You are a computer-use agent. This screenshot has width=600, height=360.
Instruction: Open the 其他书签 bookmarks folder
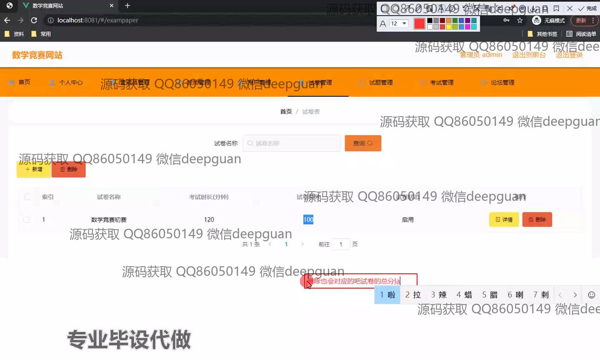tap(542, 34)
